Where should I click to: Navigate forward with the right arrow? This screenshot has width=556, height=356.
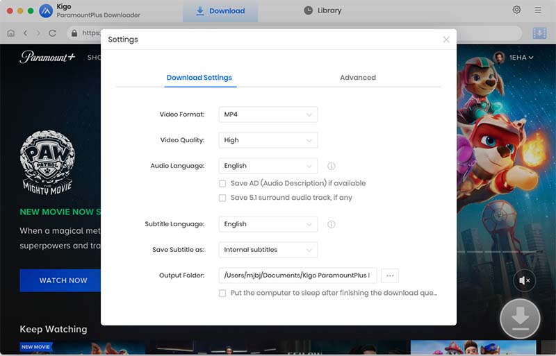point(38,33)
